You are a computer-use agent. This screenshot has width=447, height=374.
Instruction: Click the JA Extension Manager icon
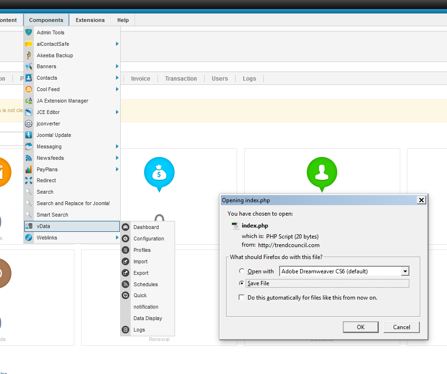(x=29, y=101)
